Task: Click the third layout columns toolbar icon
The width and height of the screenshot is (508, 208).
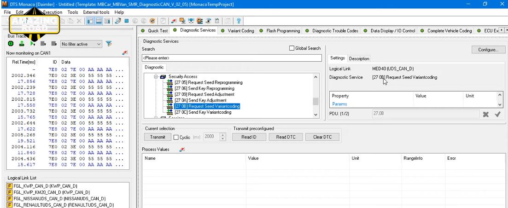Action: pyautogui.click(x=107, y=21)
